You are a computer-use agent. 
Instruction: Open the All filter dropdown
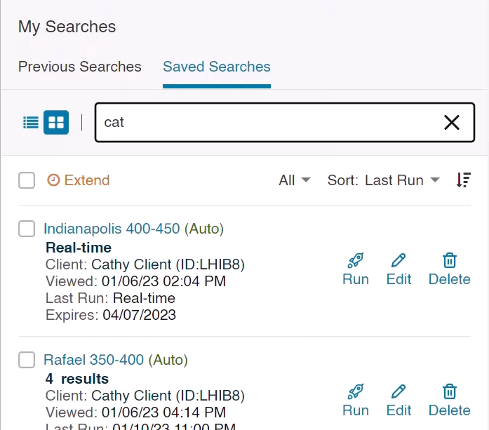(295, 180)
